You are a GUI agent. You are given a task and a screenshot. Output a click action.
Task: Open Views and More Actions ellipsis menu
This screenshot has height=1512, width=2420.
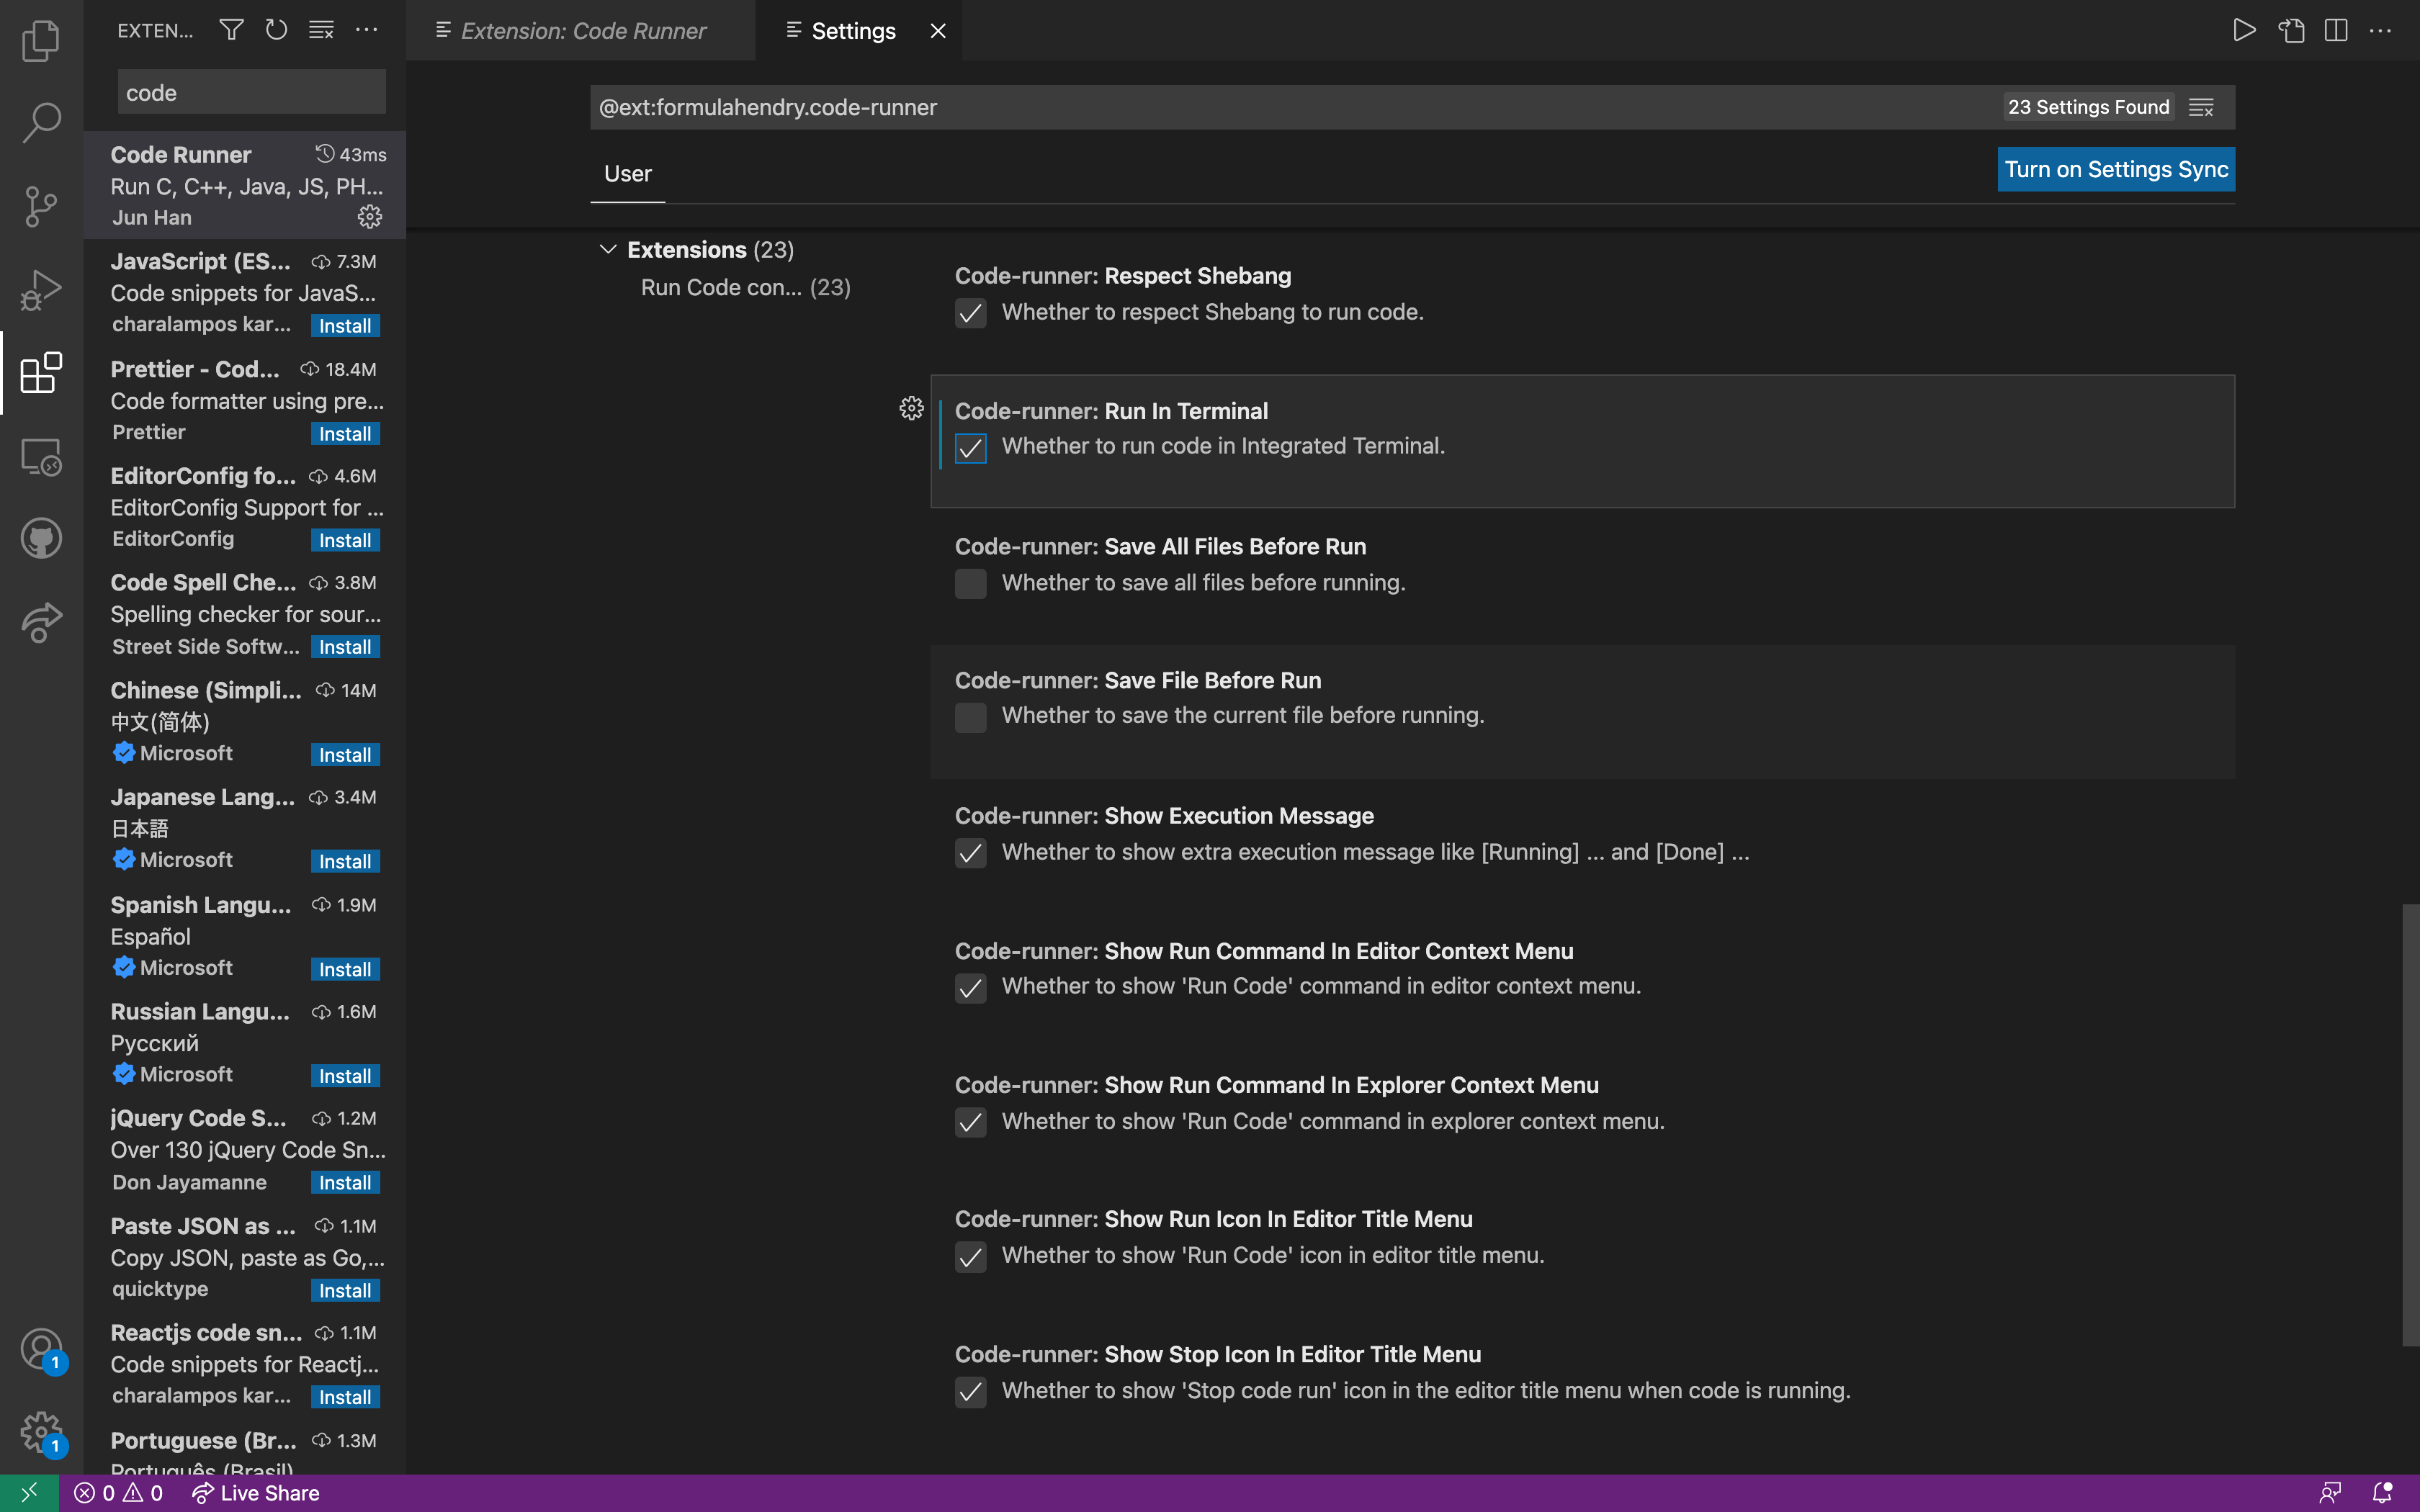point(367,30)
